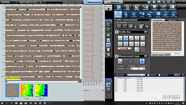
Task: Select the vertical profile line tool
Action: (x=126, y=38)
